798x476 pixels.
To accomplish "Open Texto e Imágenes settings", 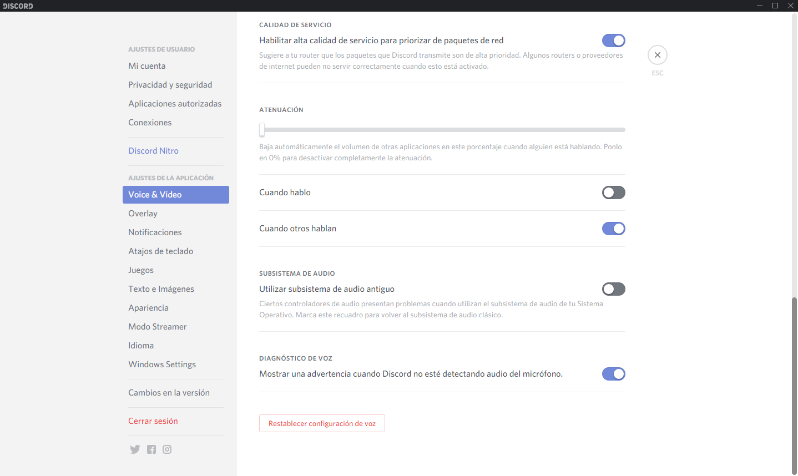I will (176, 289).
